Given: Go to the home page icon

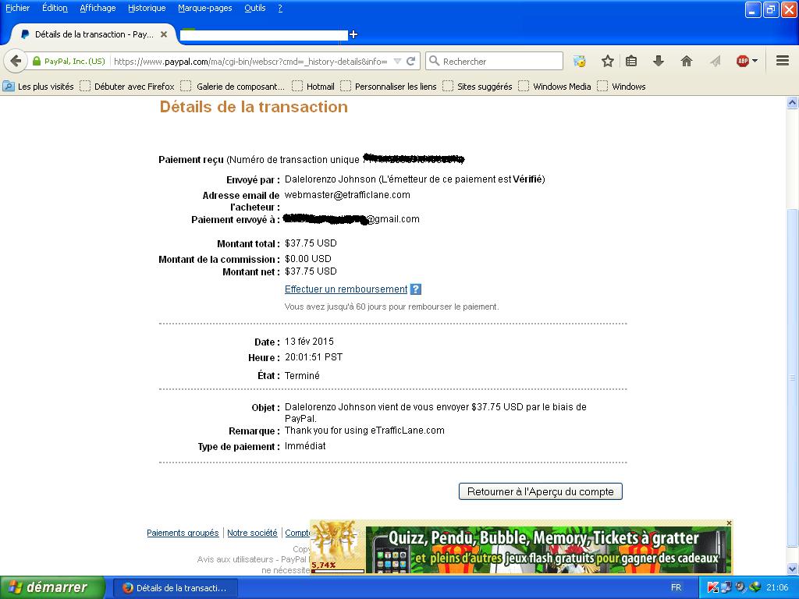Looking at the screenshot, I should click(x=687, y=61).
